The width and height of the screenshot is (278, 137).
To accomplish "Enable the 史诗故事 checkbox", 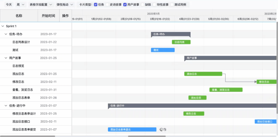I will tap(107, 5).
